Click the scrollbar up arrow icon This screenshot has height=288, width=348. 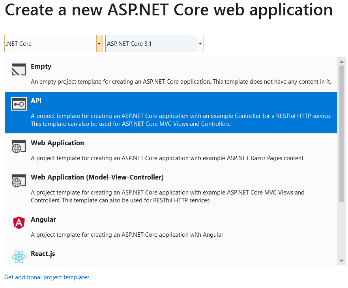(x=341, y=61)
